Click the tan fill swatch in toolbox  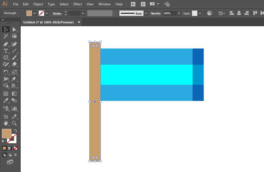pyautogui.click(x=6, y=133)
